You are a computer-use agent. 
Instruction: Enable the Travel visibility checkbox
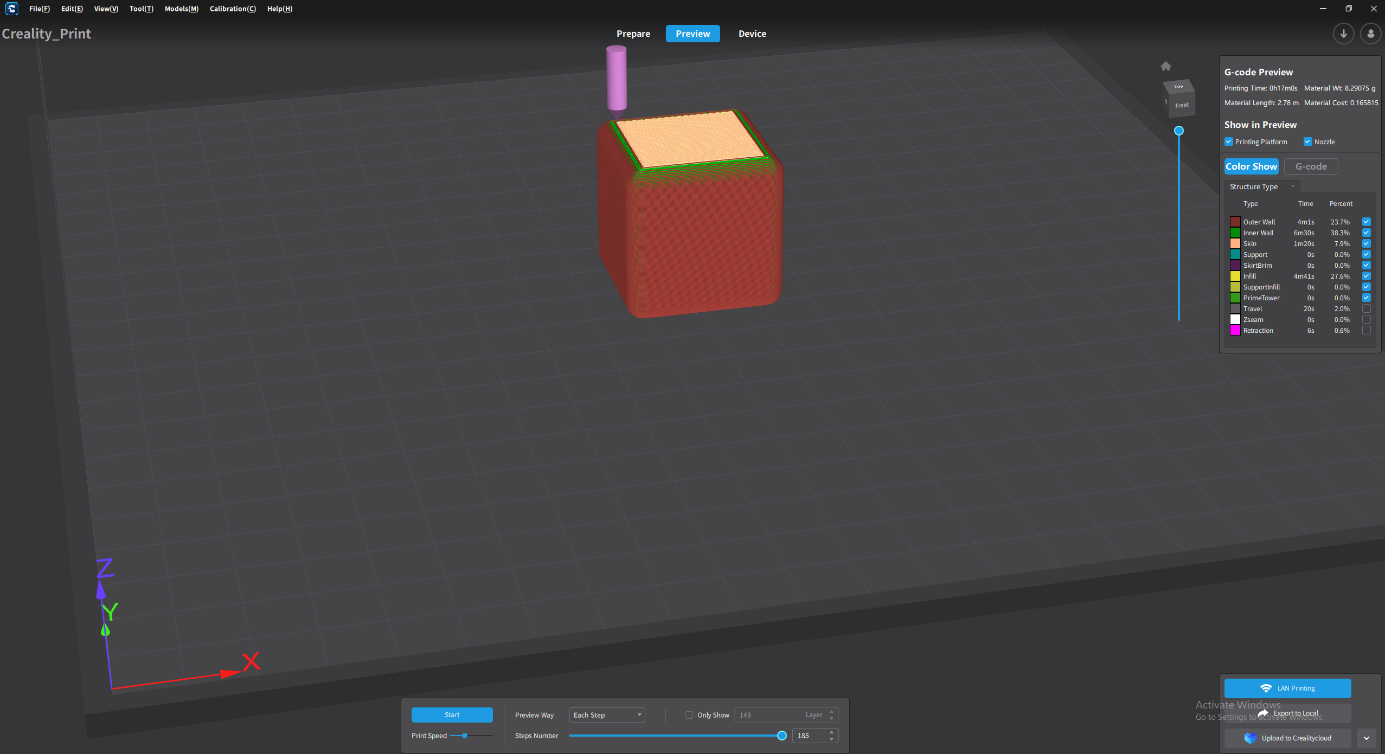pyautogui.click(x=1366, y=308)
